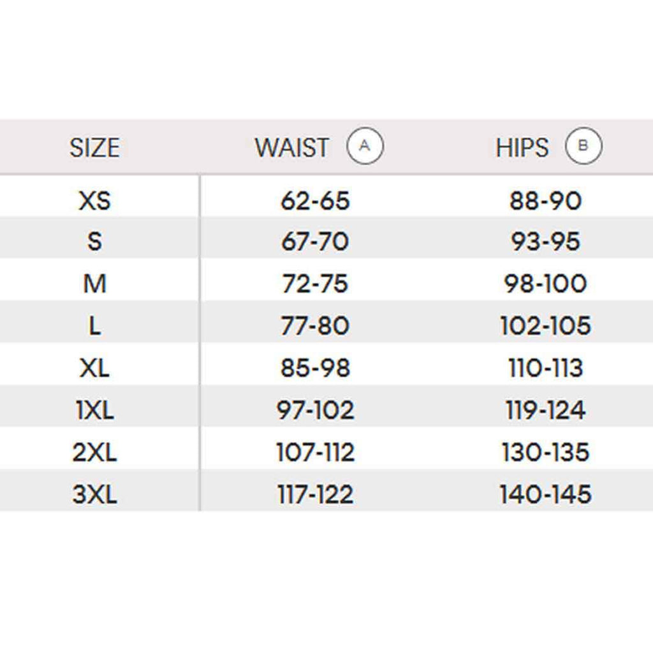Select the SIZE column header
This screenshot has height=653, width=653.
94,148
